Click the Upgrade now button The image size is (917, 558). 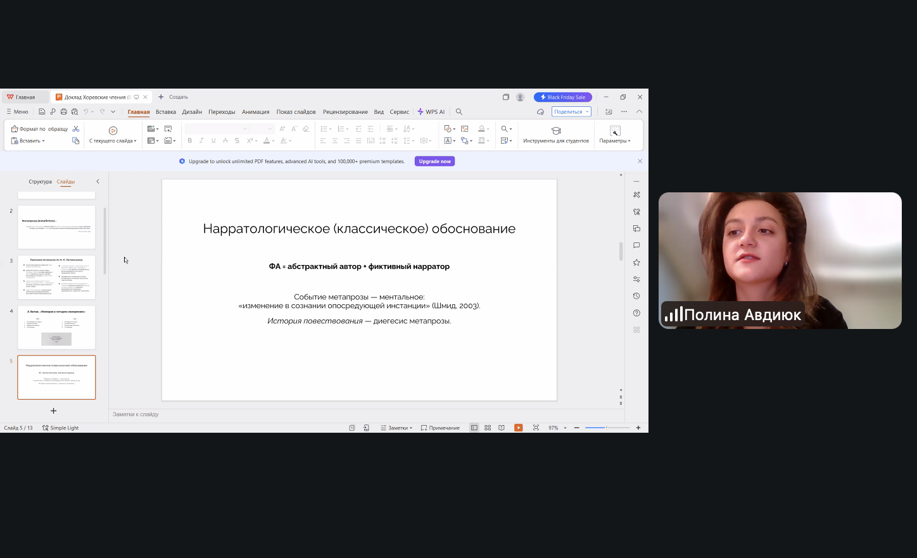point(434,161)
